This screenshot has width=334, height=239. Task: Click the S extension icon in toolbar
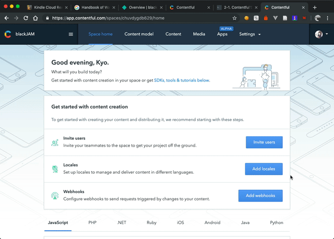coord(256,18)
